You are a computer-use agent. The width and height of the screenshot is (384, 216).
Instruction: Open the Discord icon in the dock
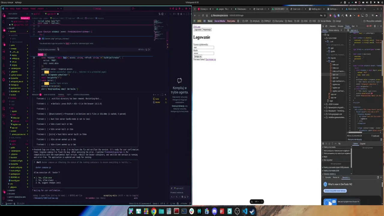[x=214, y=211]
